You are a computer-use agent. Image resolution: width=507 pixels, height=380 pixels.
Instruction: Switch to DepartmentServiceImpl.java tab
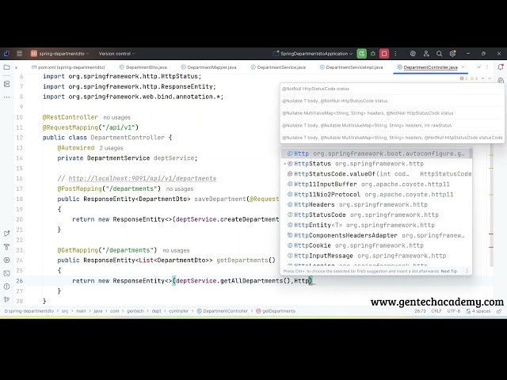click(x=351, y=67)
